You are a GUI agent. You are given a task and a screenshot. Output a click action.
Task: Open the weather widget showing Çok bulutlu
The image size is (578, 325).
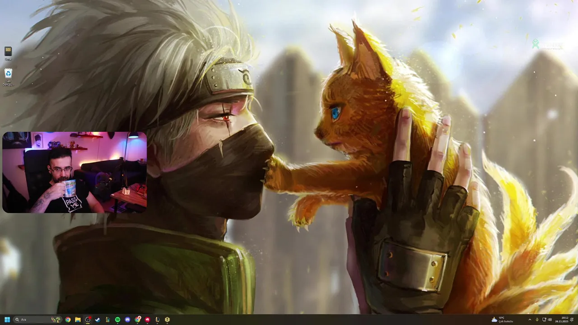(502, 320)
